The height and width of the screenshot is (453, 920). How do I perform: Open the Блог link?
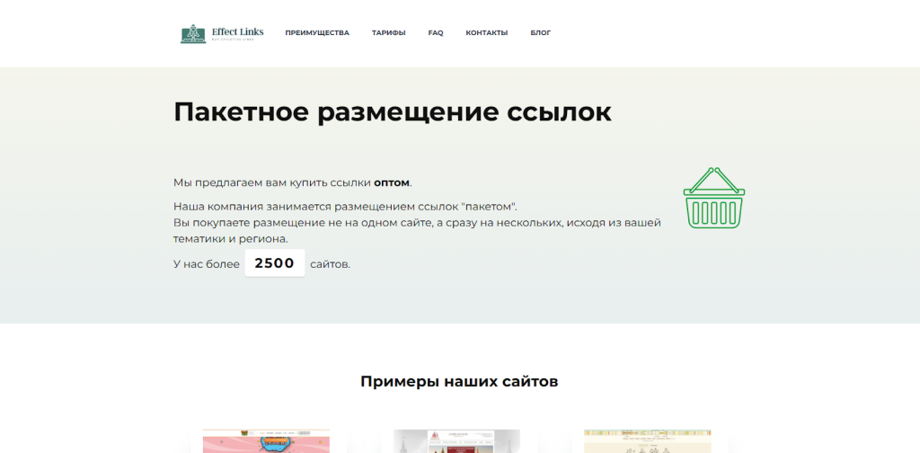pyautogui.click(x=541, y=33)
